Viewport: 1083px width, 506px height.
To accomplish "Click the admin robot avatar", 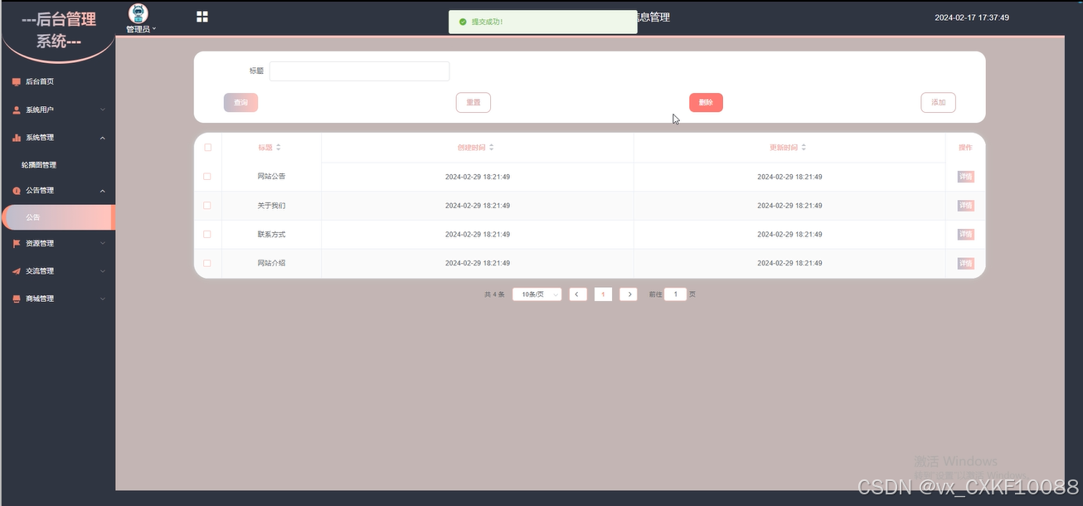I will pyautogui.click(x=139, y=13).
